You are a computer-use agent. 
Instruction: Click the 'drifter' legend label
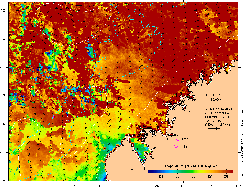click(x=184, y=147)
